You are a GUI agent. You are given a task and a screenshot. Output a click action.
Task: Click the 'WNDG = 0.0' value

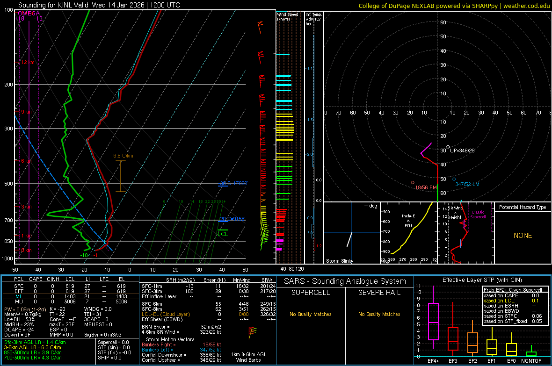coord(98,309)
